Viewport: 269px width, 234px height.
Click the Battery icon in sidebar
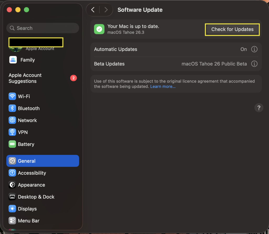[12, 144]
